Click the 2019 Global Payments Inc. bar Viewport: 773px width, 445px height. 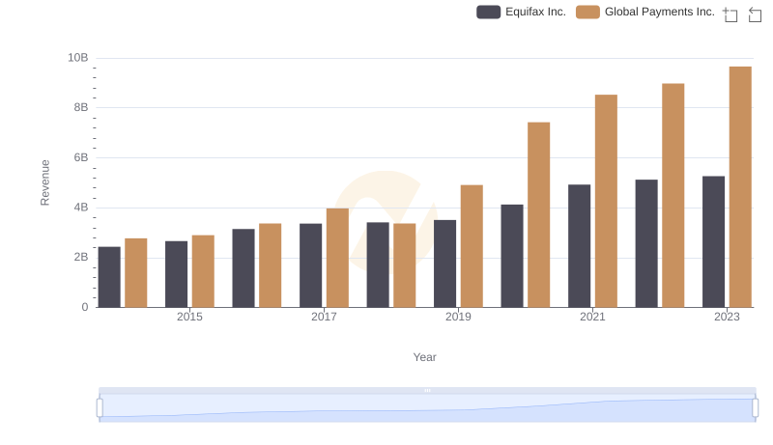point(472,246)
